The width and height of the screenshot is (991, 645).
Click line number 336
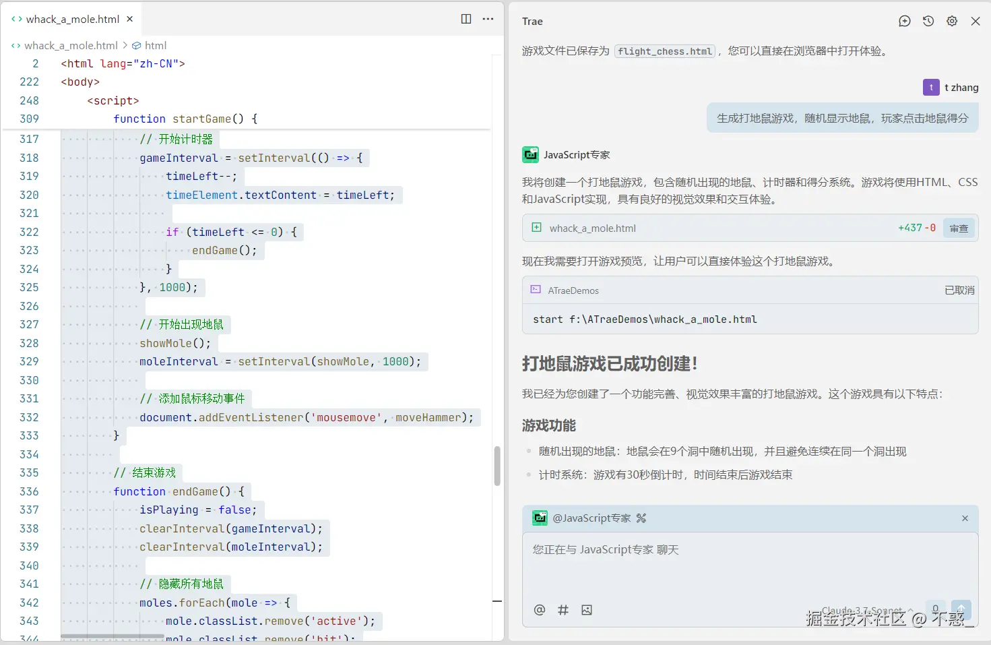coord(29,491)
